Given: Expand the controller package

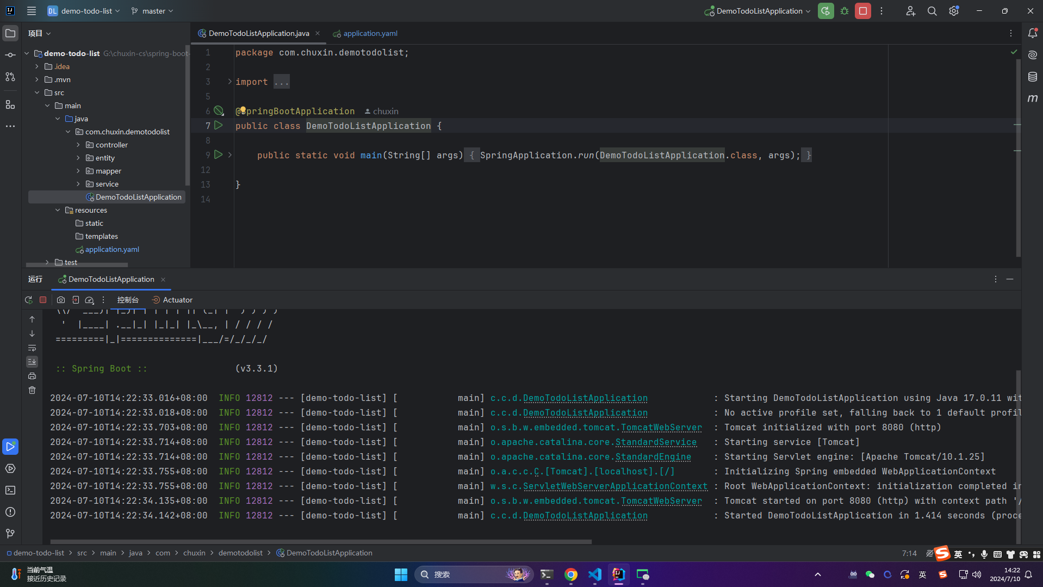Looking at the screenshot, I should tap(78, 145).
